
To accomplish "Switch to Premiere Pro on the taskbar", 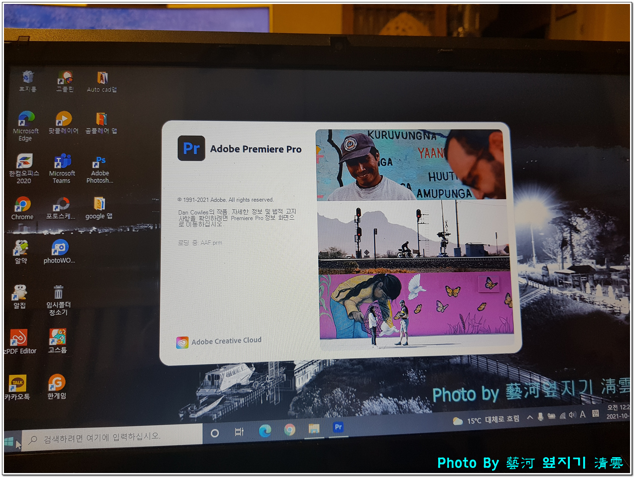I will (x=338, y=427).
